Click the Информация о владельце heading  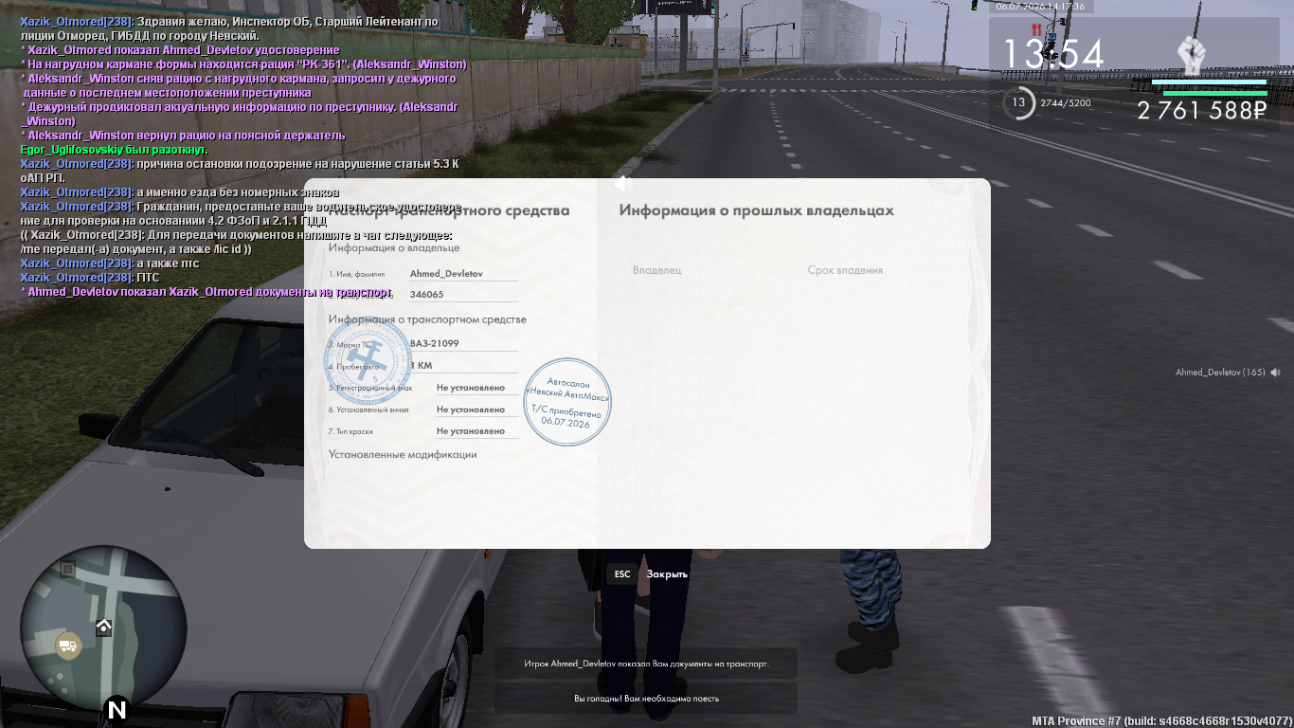[394, 248]
